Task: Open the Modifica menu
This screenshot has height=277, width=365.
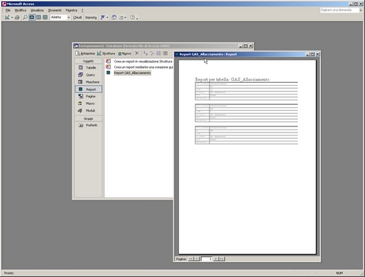Action: (20, 10)
